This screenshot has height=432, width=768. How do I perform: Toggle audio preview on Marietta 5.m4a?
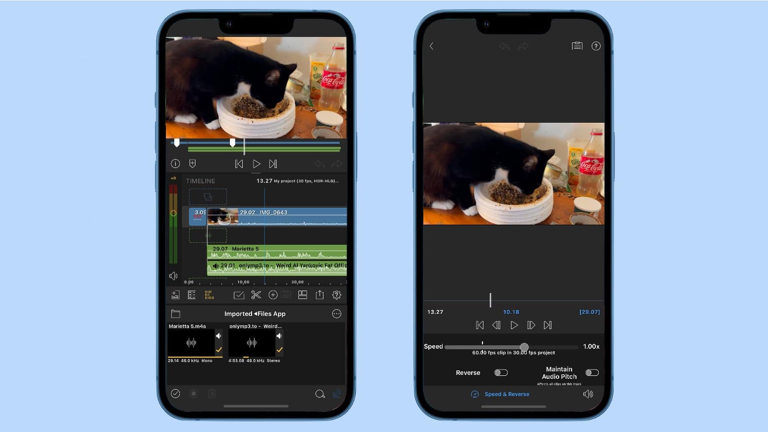coord(219,336)
